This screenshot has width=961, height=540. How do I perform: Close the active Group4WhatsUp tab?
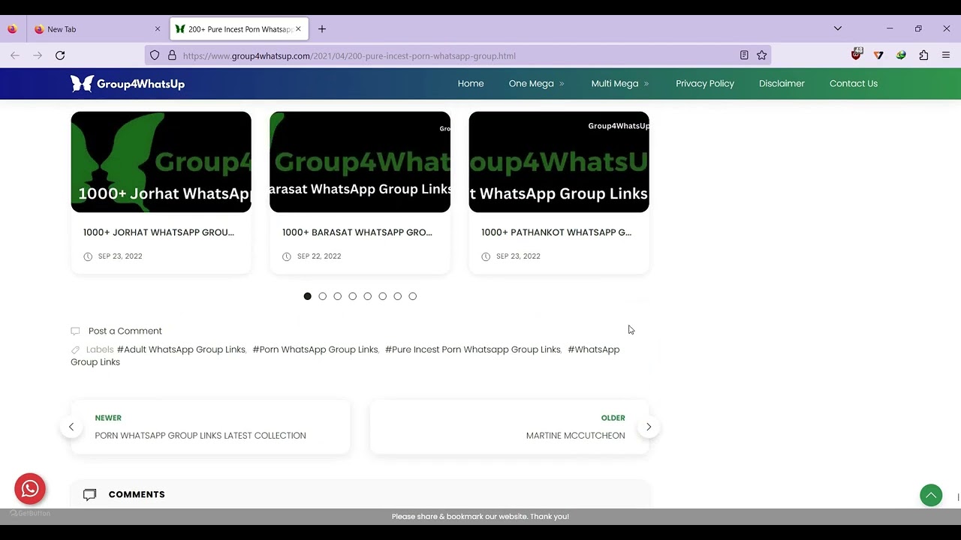(x=298, y=29)
